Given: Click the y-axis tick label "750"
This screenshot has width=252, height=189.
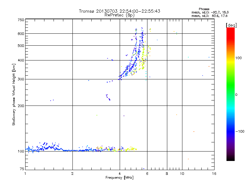Looking at the screenshot, I should [21, 20].
